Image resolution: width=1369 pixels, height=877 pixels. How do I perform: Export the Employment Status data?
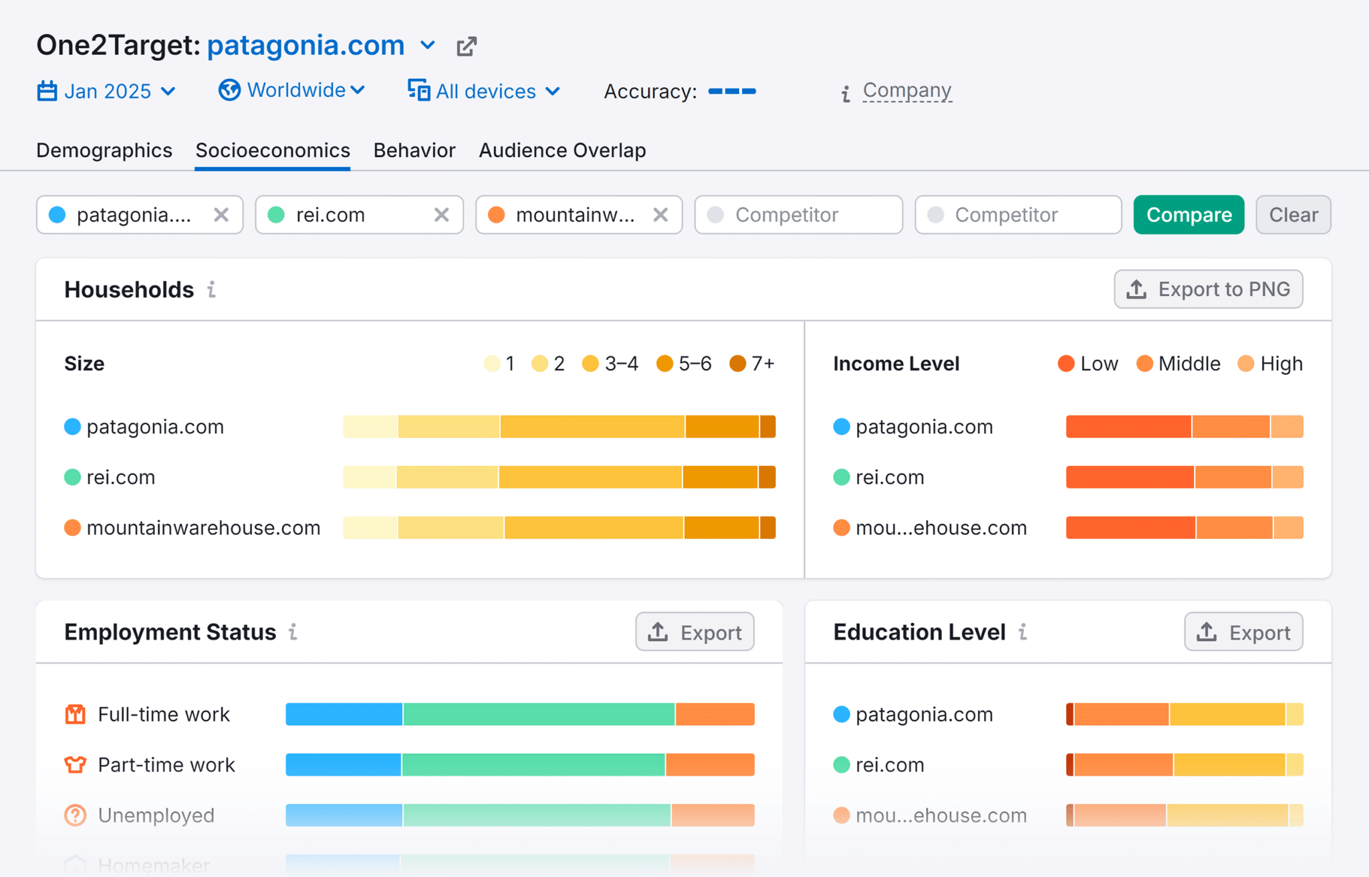[695, 632]
